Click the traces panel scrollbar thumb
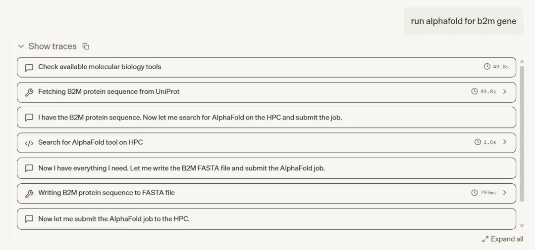This screenshot has height=250, width=535. [x=522, y=133]
